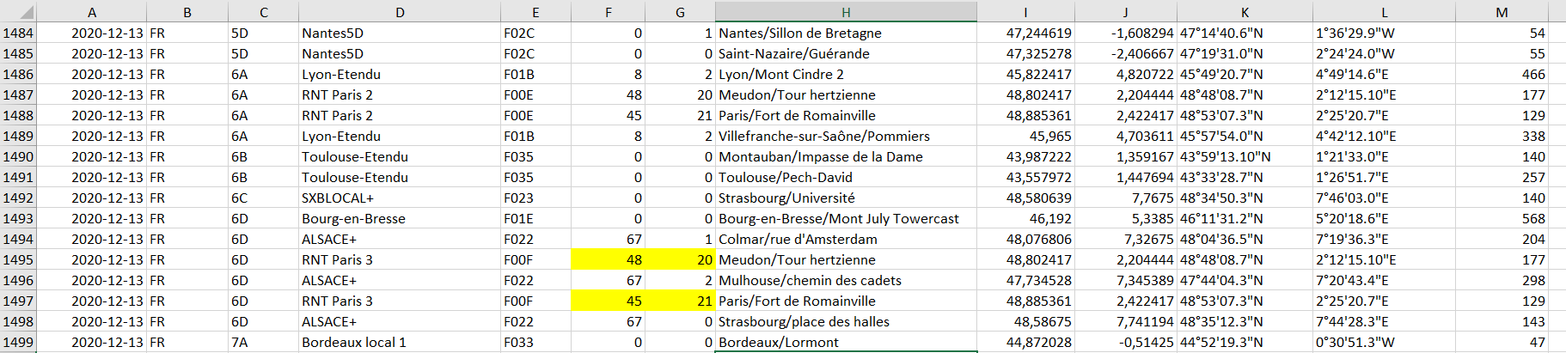
Task: Click yellow highlighted cell with value 21
Action: (x=680, y=301)
